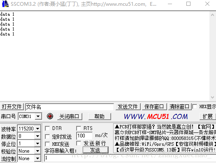Viewport: 216px width, 163px height.
Task: Open the WWW.MCU51.COM link
Action: [156, 116]
